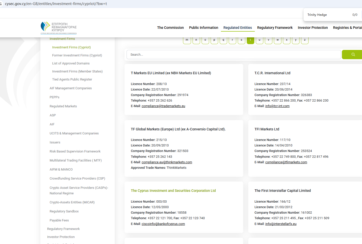Open The Commission menu
This screenshot has height=244, width=362.
click(170, 28)
